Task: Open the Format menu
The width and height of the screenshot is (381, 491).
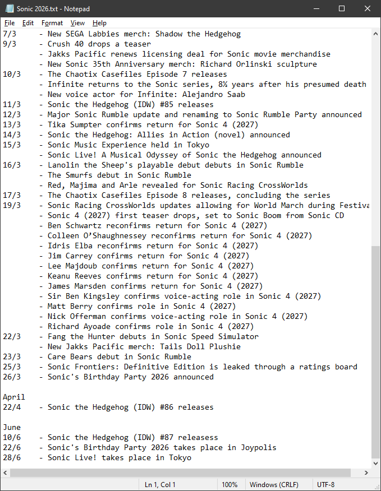Action: [52, 23]
